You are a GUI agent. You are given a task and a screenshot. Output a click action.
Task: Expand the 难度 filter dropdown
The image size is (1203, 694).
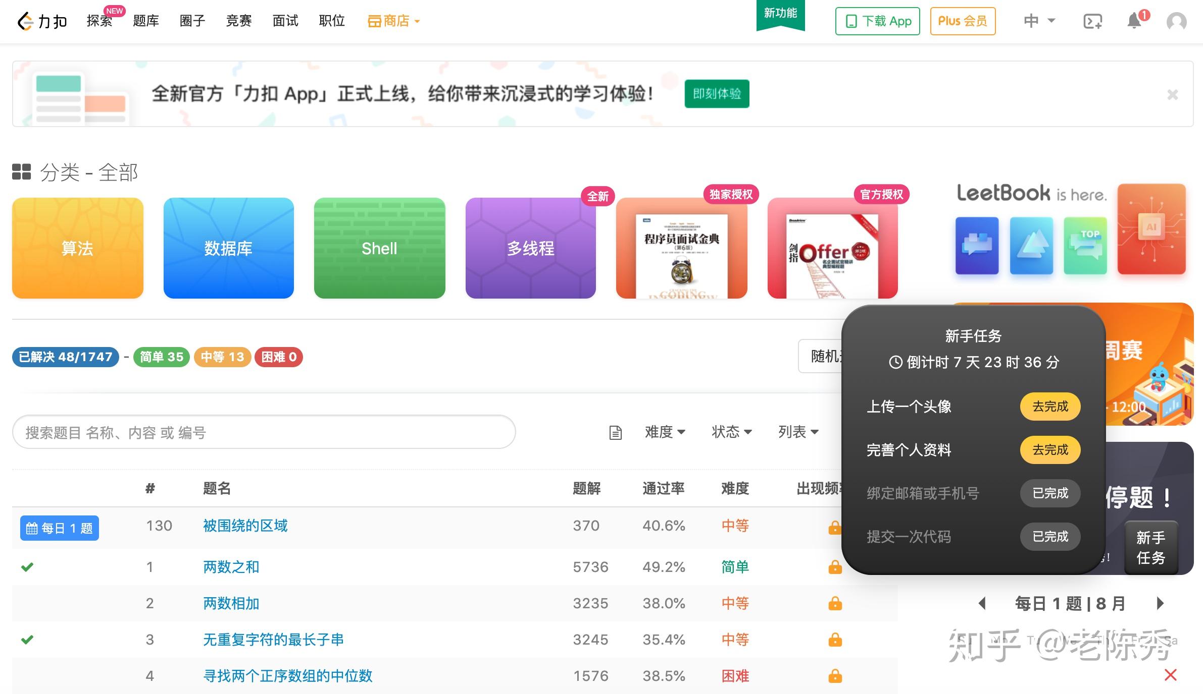[x=665, y=432]
